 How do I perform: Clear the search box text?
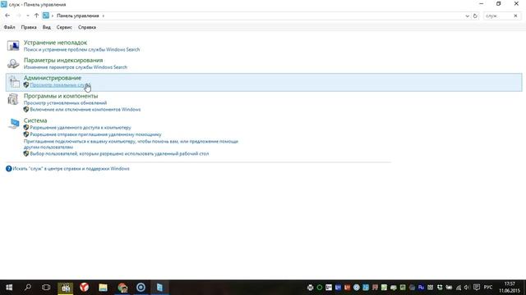point(515,16)
